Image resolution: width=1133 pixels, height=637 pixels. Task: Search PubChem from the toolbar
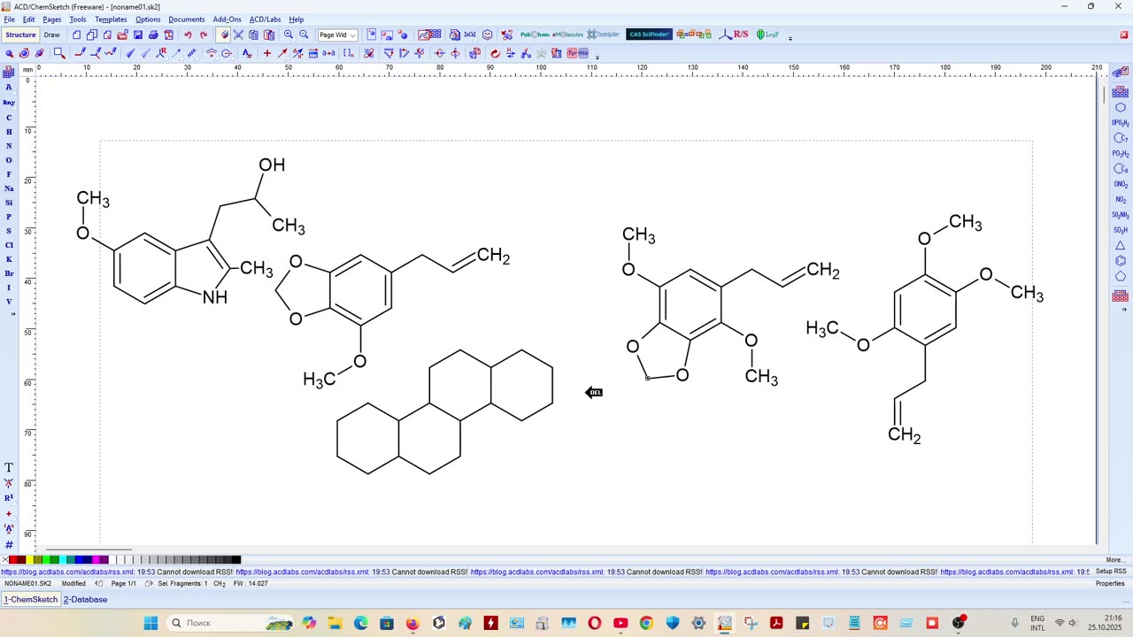click(x=535, y=35)
